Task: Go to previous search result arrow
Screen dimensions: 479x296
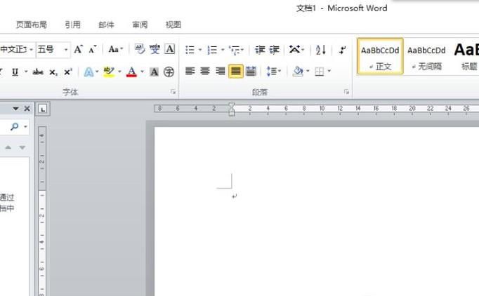Action: coord(8,147)
